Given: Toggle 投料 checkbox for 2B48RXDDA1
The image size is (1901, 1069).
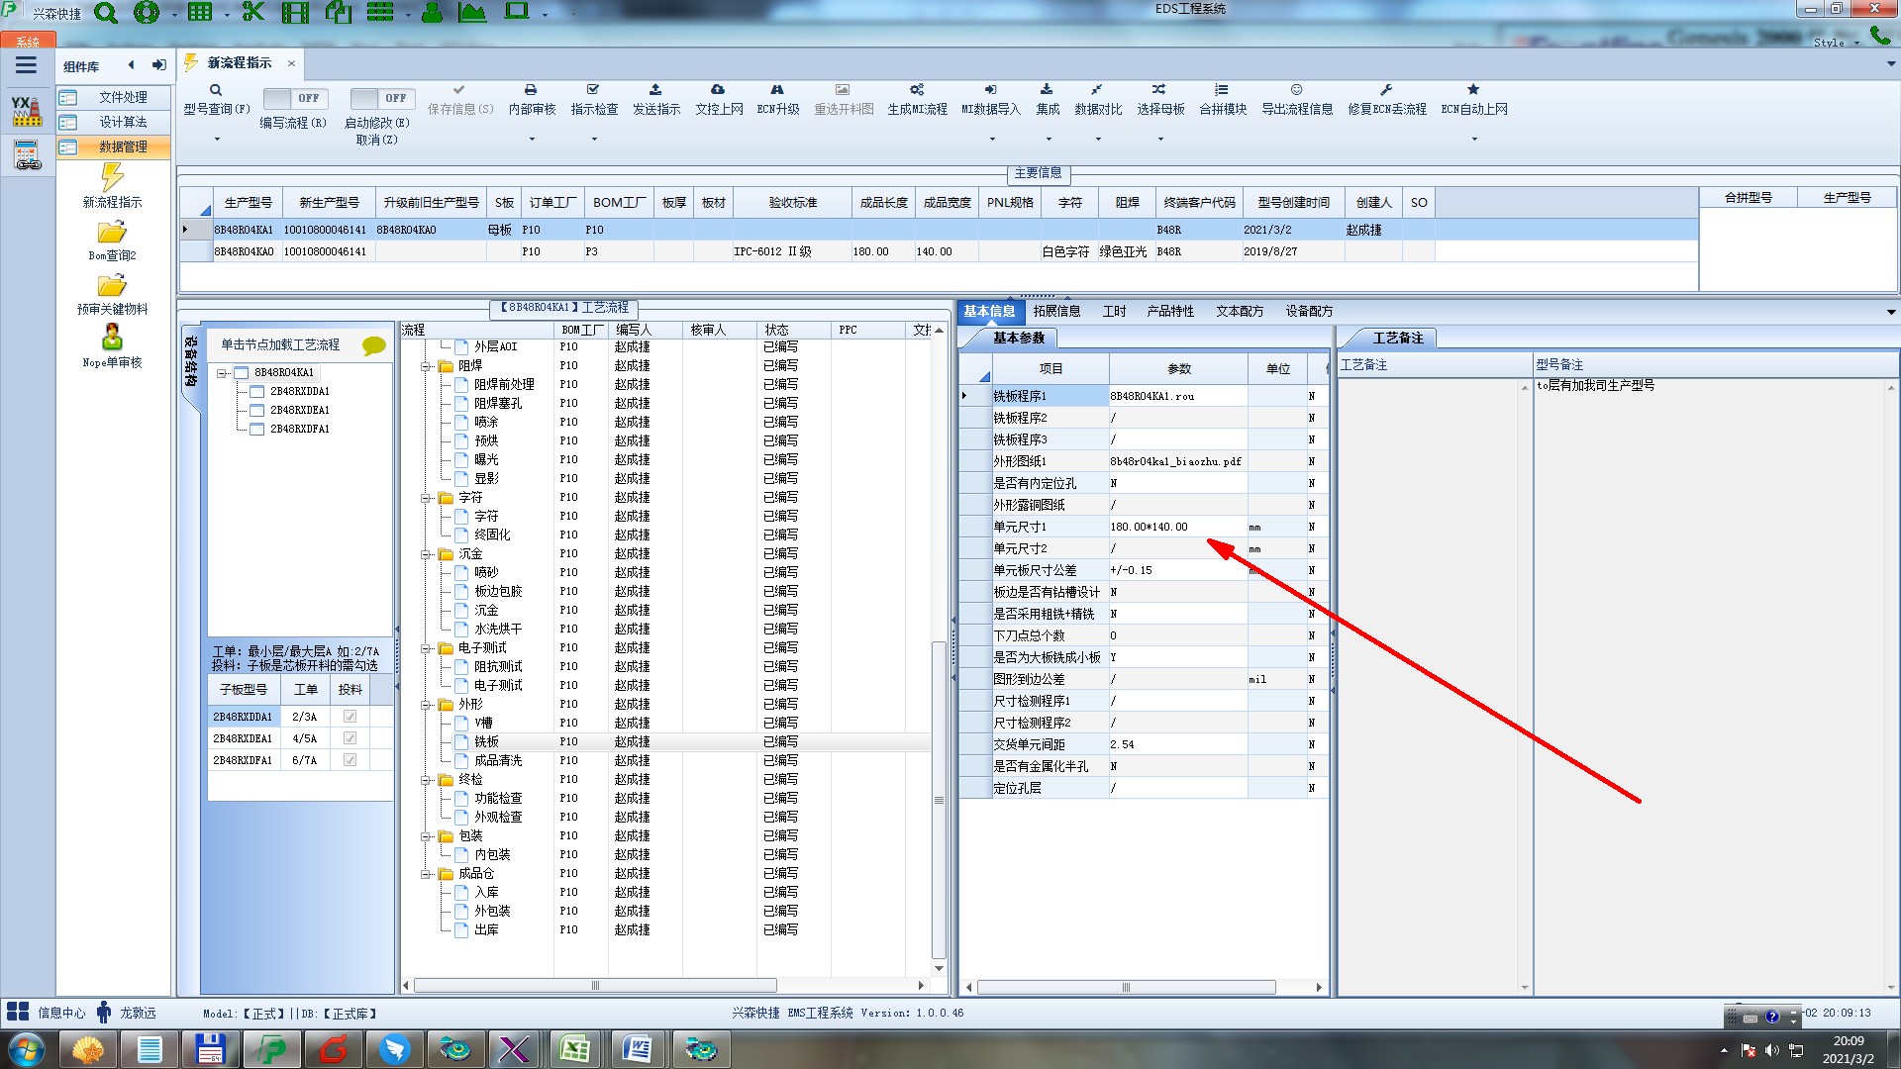Looking at the screenshot, I should 350,717.
